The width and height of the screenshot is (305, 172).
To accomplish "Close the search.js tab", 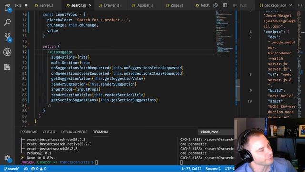I will pyautogui.click(x=90, y=5).
